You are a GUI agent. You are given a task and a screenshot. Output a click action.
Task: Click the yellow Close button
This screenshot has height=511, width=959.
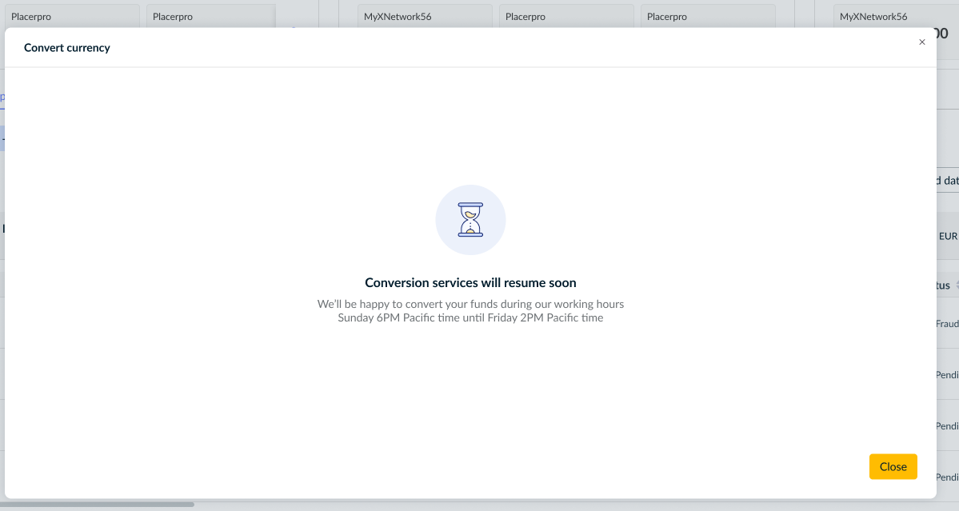tap(893, 466)
